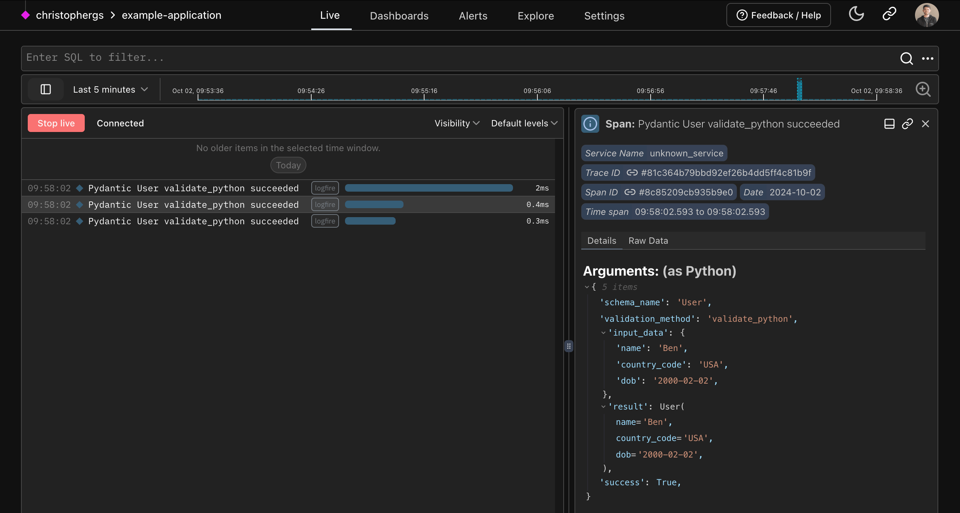The width and height of the screenshot is (960, 513).
Task: Open the Dashboards page
Action: 399,16
